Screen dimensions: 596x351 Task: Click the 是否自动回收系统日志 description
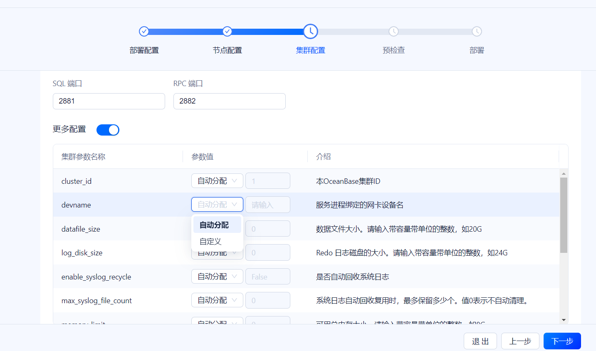353,277
